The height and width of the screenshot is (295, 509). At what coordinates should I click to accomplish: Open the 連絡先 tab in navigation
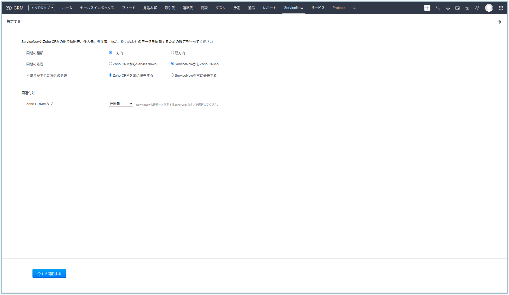click(x=188, y=8)
